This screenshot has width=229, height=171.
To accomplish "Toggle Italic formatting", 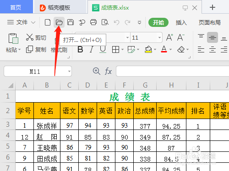I will tap(92, 49).
